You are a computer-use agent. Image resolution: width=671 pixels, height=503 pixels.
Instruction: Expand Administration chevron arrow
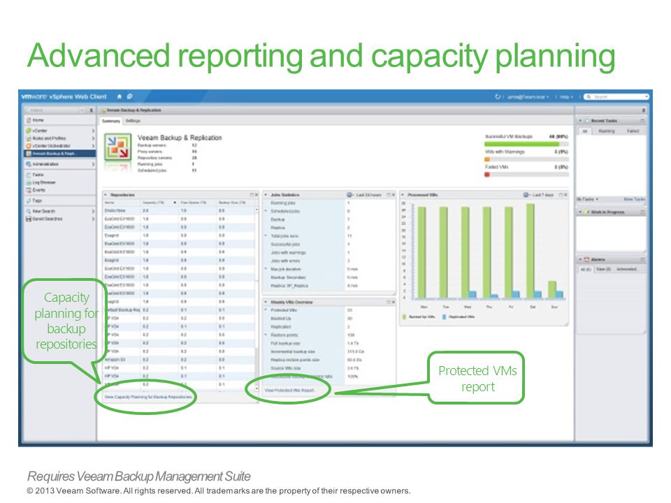tap(93, 164)
